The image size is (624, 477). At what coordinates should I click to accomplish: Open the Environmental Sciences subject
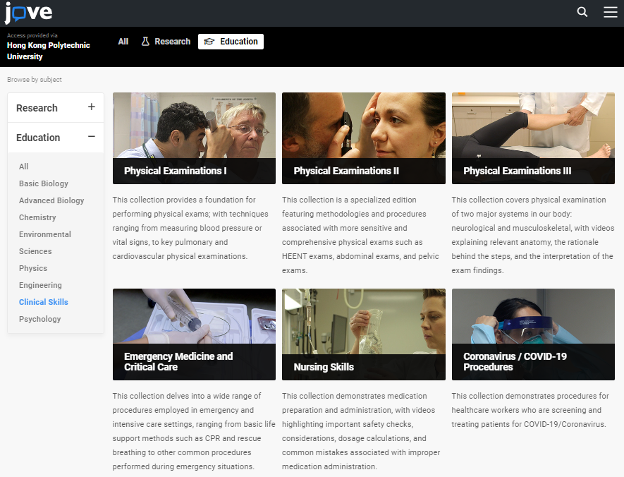45,243
